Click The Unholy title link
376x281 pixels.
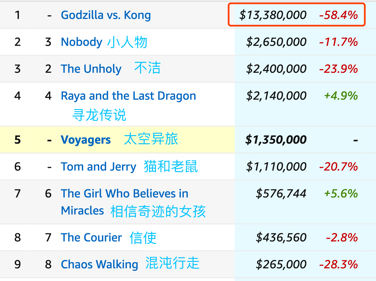point(91,69)
